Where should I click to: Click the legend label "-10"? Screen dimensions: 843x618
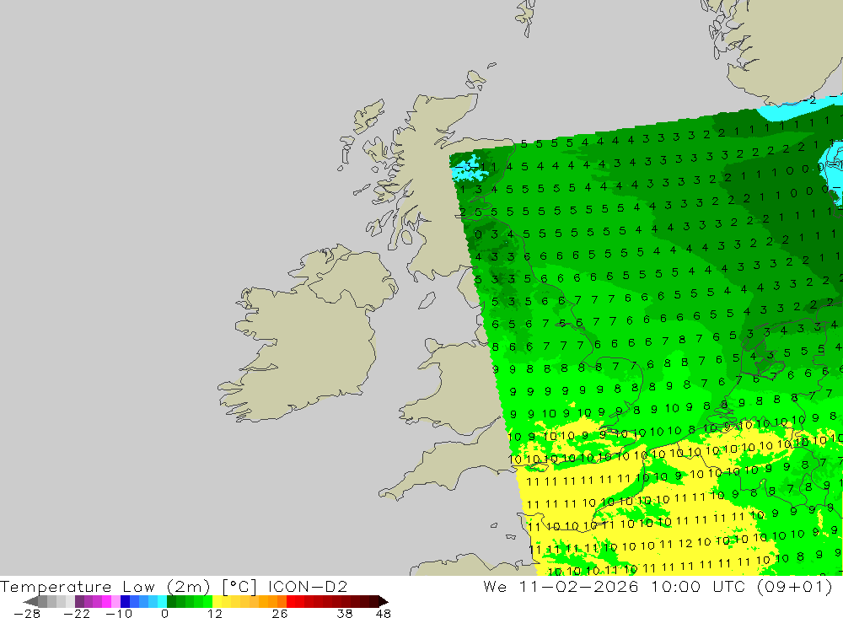(x=119, y=614)
